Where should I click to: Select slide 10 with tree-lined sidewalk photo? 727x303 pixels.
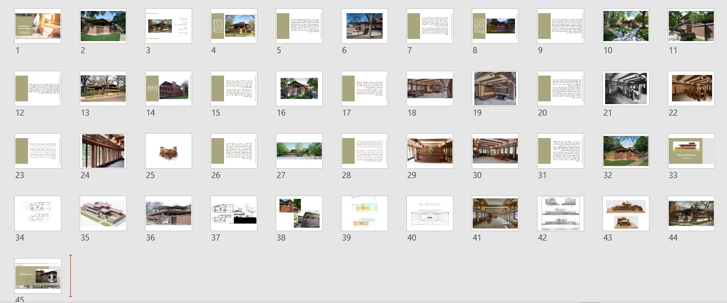[626, 26]
